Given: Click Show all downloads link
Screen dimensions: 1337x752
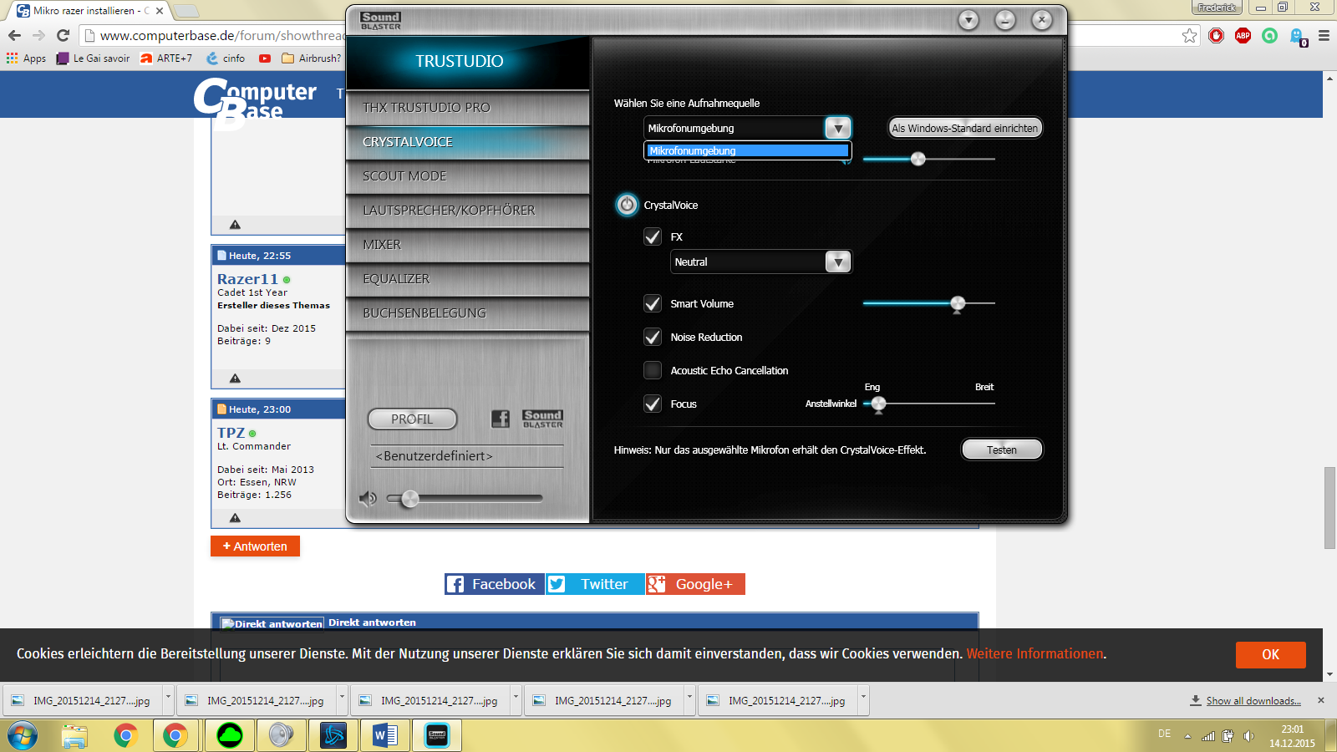Looking at the screenshot, I should [x=1253, y=701].
